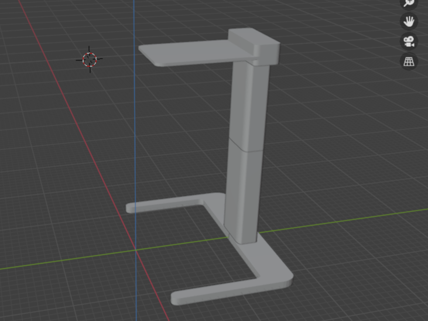Switch perspective/orthographic with the grid icon

point(409,61)
